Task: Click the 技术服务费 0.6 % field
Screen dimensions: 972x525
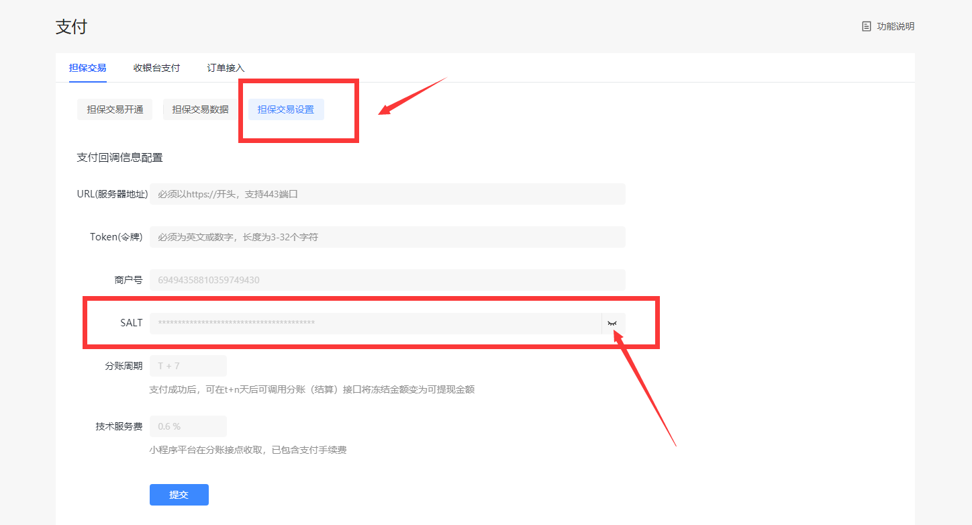Action: pos(188,426)
